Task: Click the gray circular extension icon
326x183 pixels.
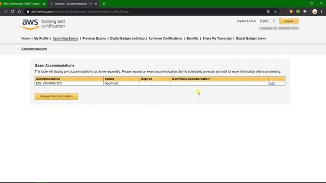Action: tap(305, 11)
